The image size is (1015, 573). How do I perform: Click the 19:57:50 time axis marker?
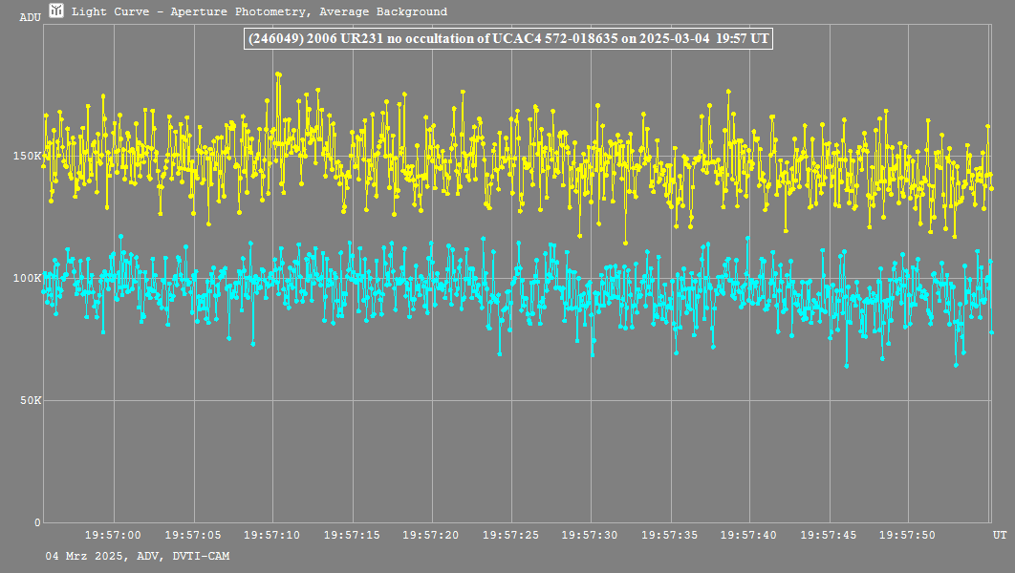tap(907, 536)
